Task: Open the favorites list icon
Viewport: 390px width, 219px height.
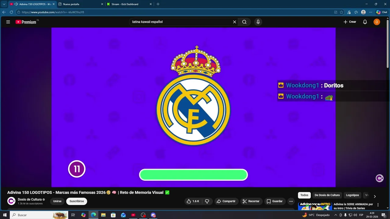Action: click(356, 12)
